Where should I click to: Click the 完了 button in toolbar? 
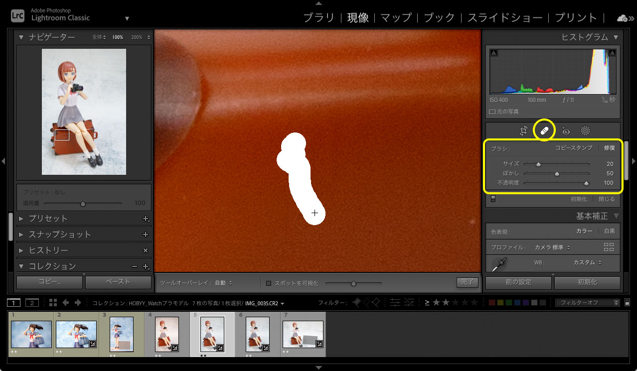467,282
